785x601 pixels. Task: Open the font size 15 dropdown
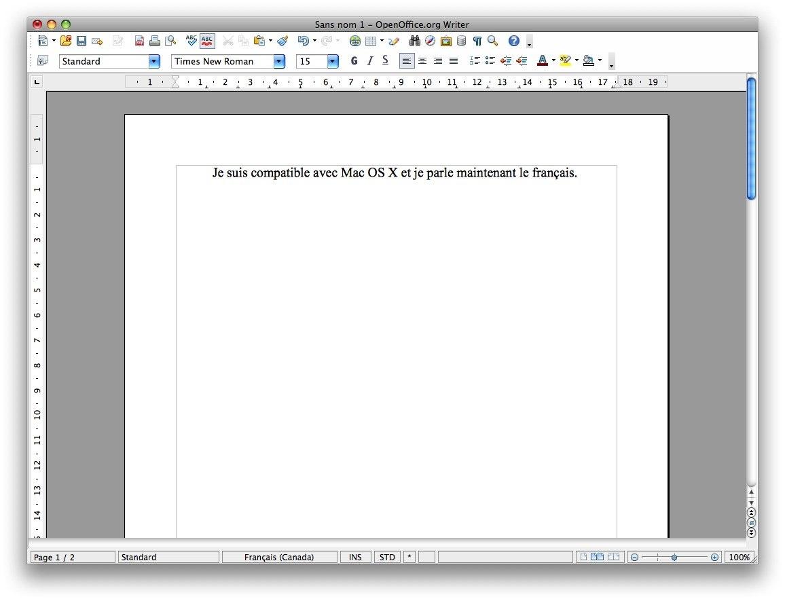(x=333, y=62)
